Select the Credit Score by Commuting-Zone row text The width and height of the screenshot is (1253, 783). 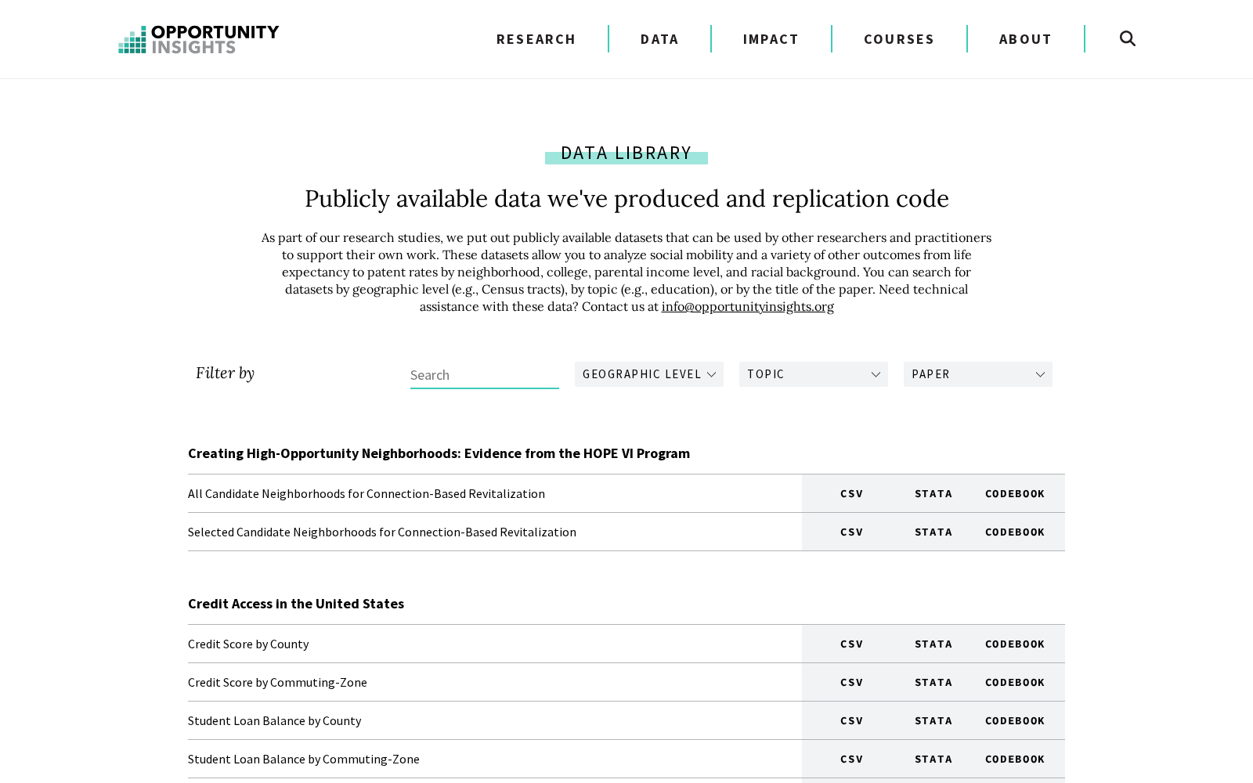(277, 682)
